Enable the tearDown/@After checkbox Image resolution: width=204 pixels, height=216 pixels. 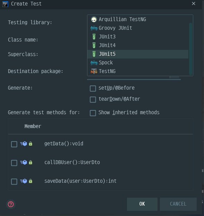[93, 99]
